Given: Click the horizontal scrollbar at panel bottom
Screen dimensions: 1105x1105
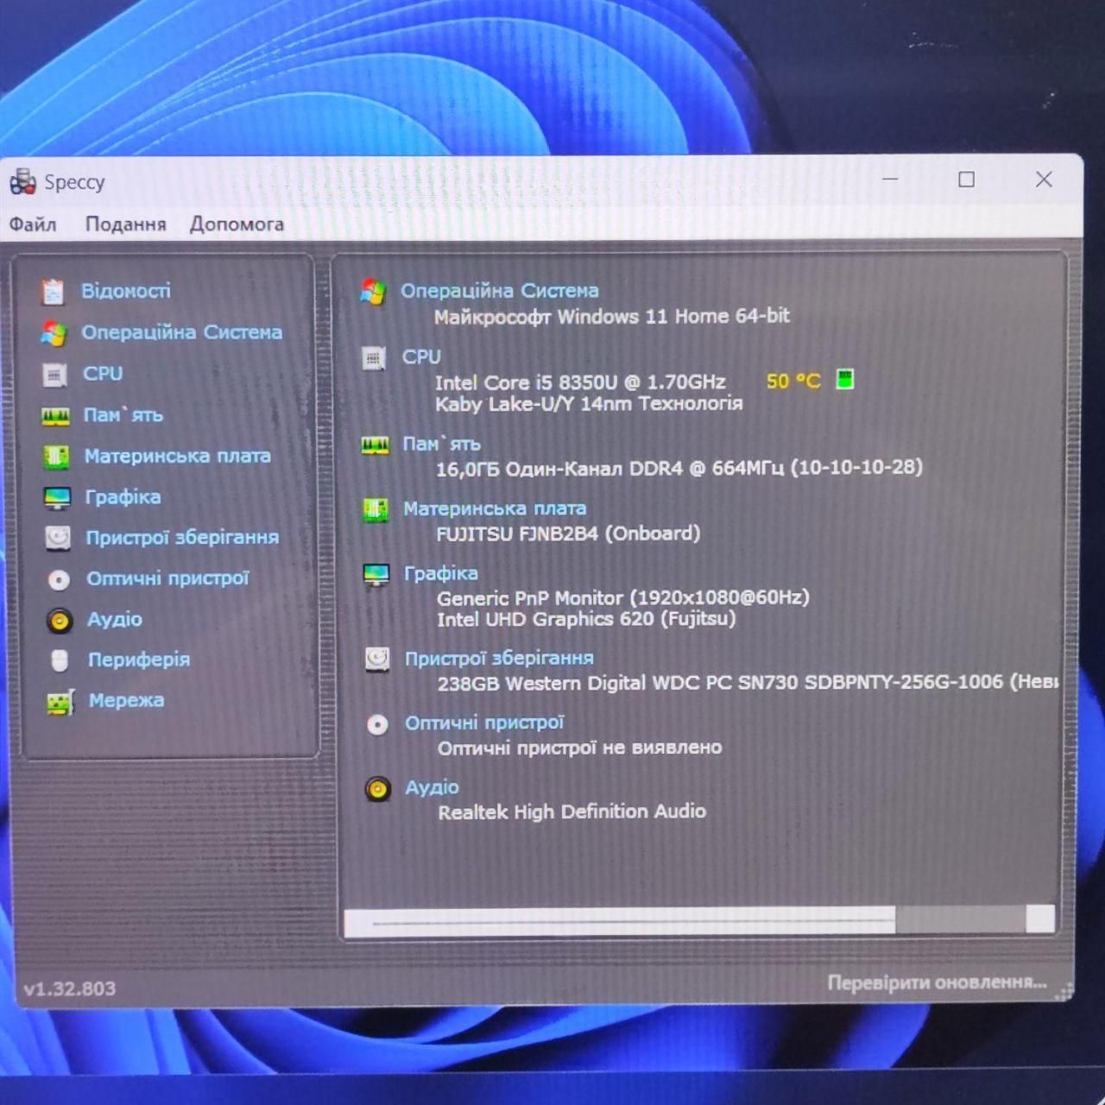Looking at the screenshot, I should pyautogui.click(x=699, y=920).
